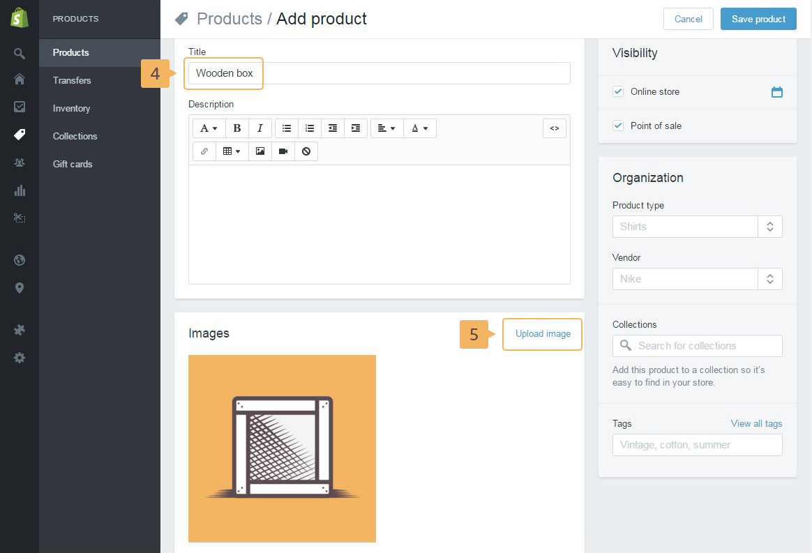812x553 pixels.
Task: Open the text alignment dropdown
Action: point(386,128)
